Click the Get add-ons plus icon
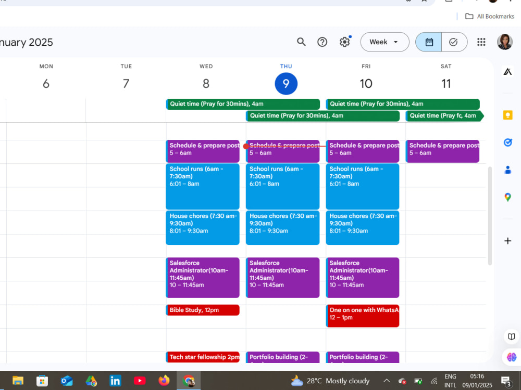Screen dimensions: 521x390 coord(507,241)
